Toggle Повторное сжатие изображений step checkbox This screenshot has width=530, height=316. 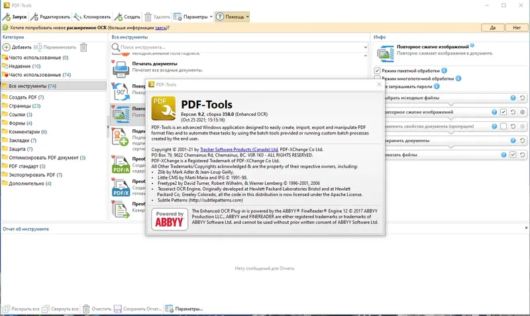[x=503, y=112]
